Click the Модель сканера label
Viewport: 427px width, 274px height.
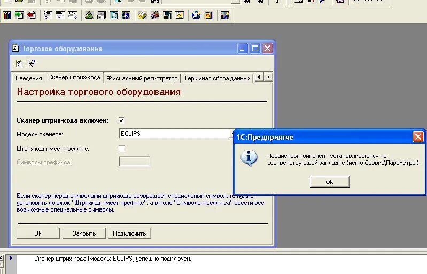[40, 134]
